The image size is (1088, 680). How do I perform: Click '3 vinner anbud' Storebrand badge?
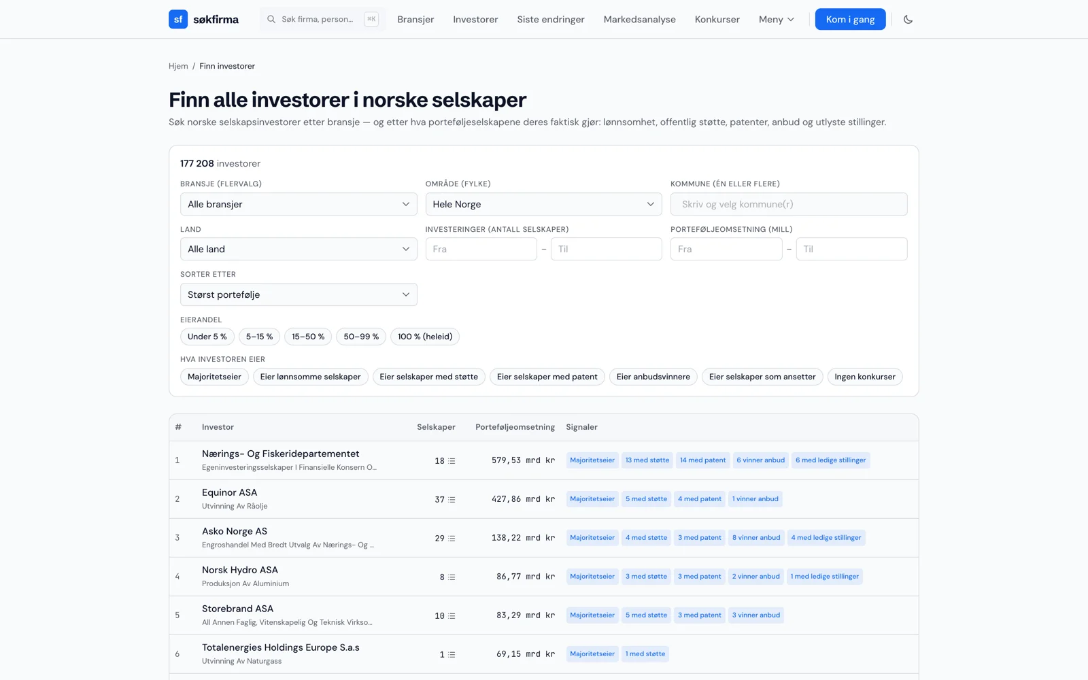(x=756, y=615)
